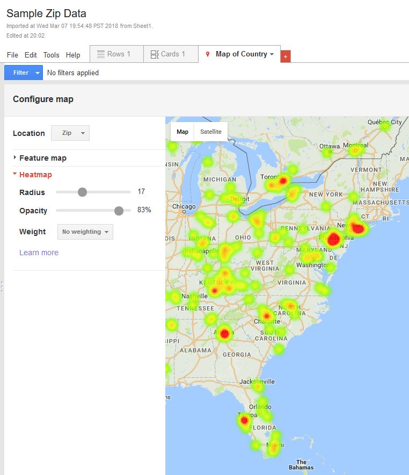Screen dimensions: 409x475
Task: Click the side panel resize grip dots
Action: [x=2, y=286]
